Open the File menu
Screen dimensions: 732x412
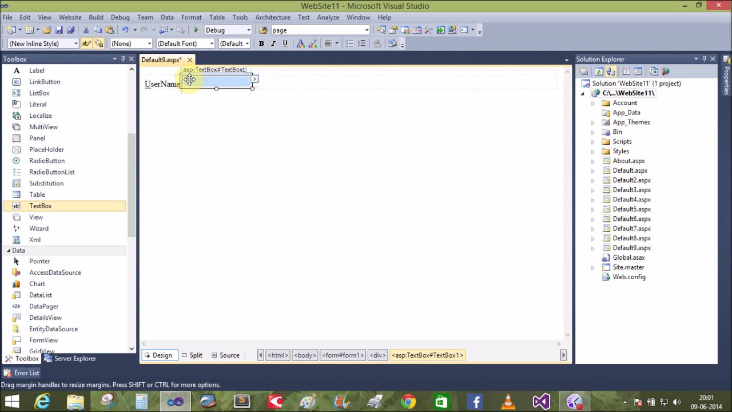7,17
